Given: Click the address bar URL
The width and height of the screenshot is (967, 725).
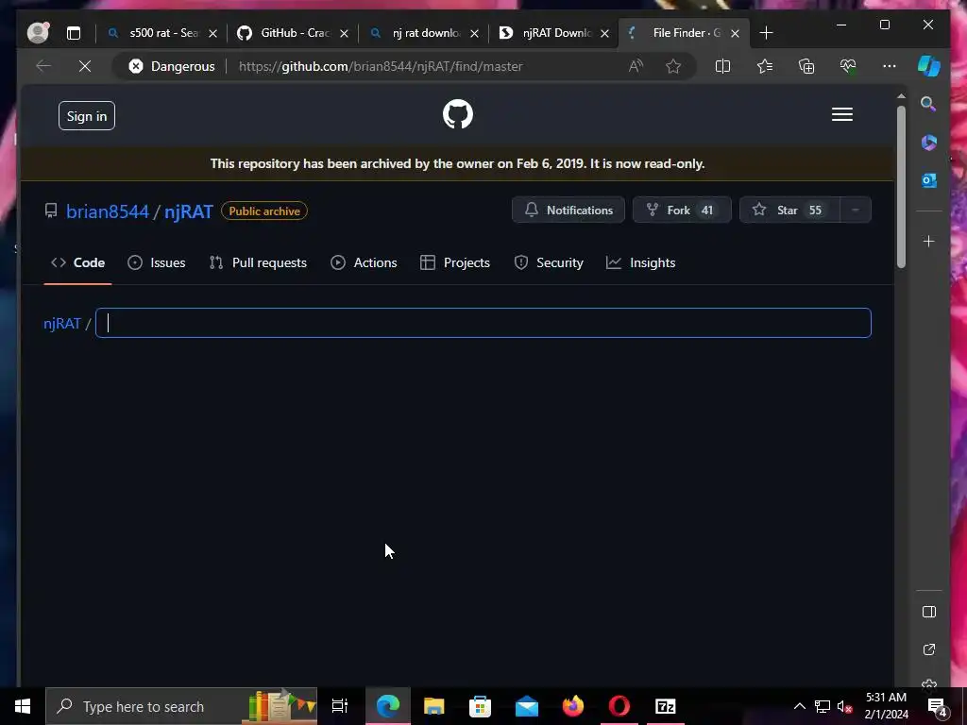Looking at the screenshot, I should (381, 66).
